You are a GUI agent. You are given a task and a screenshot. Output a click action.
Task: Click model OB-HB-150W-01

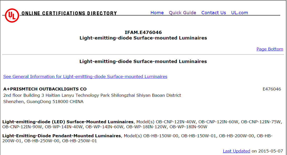[199, 136]
